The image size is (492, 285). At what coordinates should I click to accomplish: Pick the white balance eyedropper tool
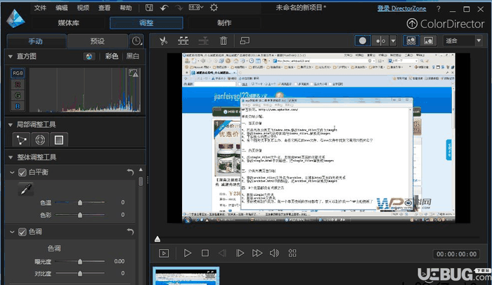[26, 189]
